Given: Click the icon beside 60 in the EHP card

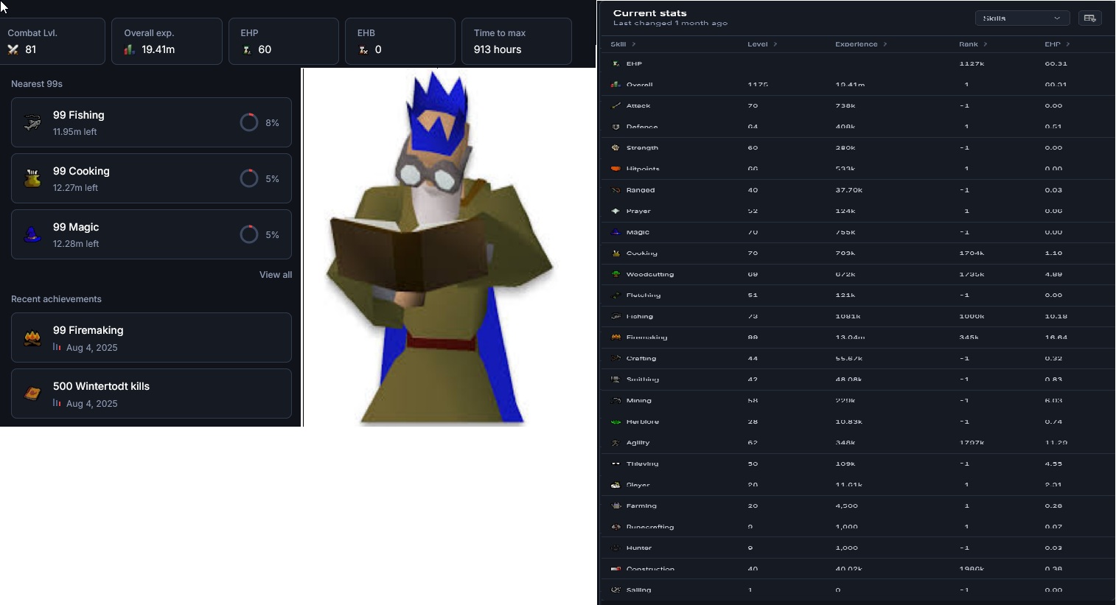Looking at the screenshot, I should pos(247,50).
